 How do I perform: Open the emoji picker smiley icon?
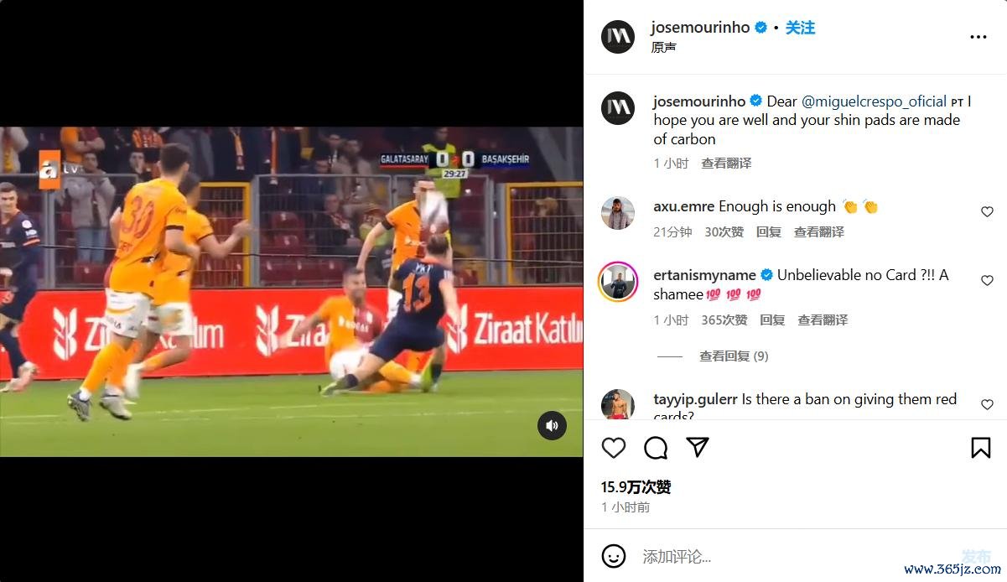click(x=614, y=556)
